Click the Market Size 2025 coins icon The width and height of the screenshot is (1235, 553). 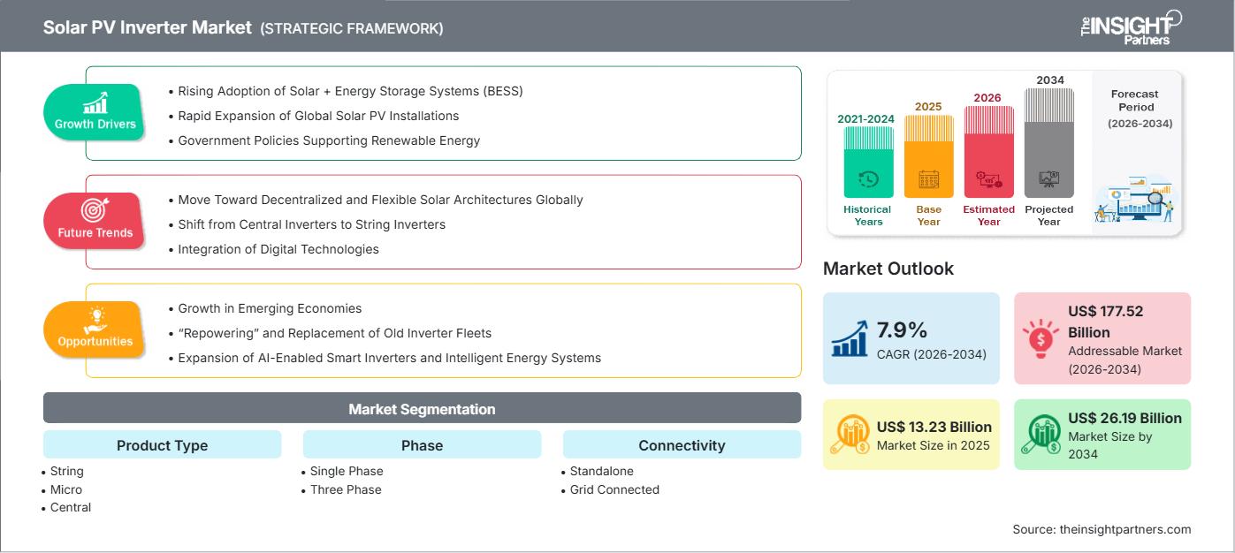click(850, 433)
